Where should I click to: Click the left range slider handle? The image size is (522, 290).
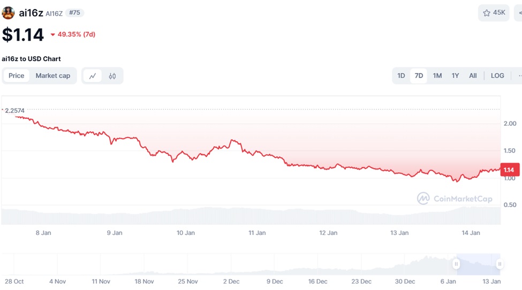pos(456,264)
